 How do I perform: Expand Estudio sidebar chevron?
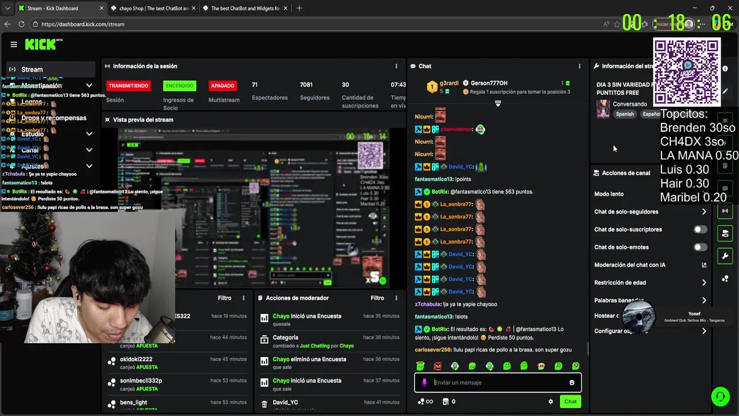89,134
